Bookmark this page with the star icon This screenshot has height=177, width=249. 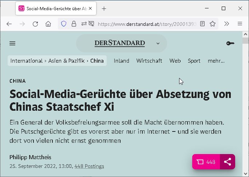pyautogui.click(x=213, y=24)
